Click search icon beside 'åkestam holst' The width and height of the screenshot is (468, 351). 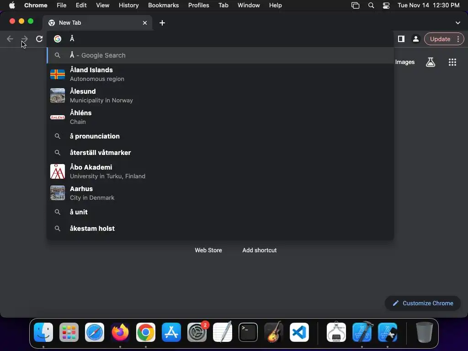[57, 229]
